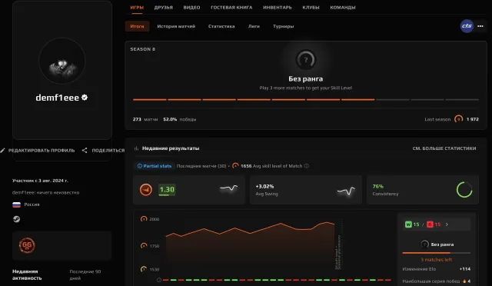Click the 3 matches left text
The height and width of the screenshot is (286, 492).
tap(436, 260)
